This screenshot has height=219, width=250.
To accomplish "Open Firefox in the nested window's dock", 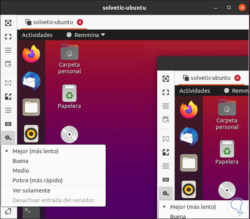I will coord(189,109).
